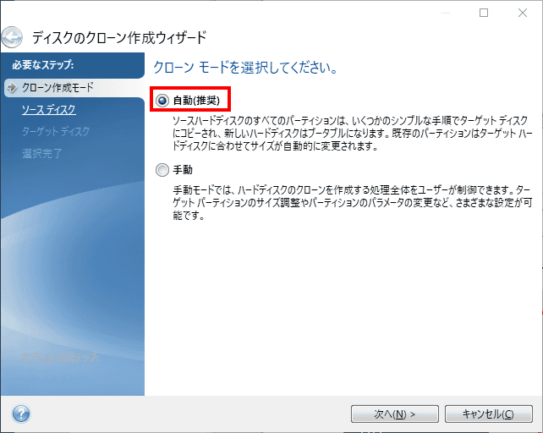Click the ターゲット ディスク step in sidebar
Viewport: 543px width, 433px height.
point(56,131)
